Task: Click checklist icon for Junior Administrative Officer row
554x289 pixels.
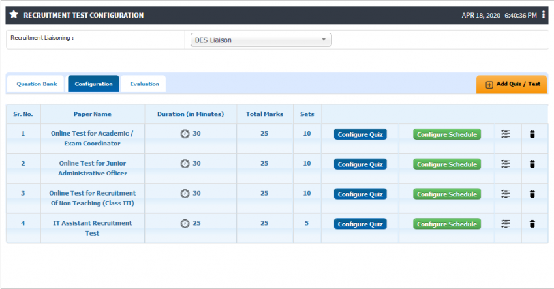Action: click(506, 164)
